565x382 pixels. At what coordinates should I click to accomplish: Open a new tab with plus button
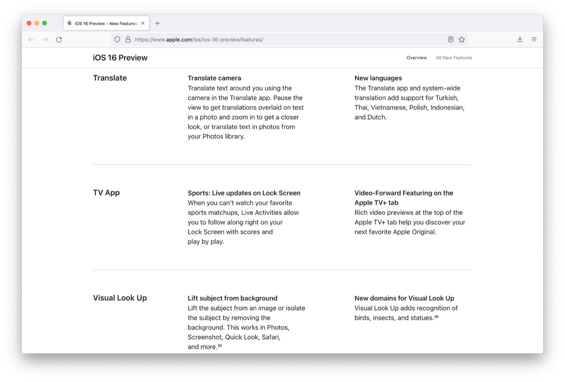tap(157, 23)
